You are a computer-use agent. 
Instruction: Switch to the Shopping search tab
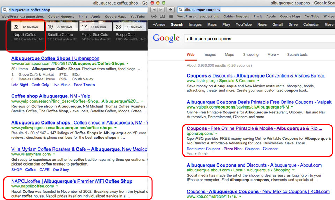pyautogui.click(x=251, y=55)
